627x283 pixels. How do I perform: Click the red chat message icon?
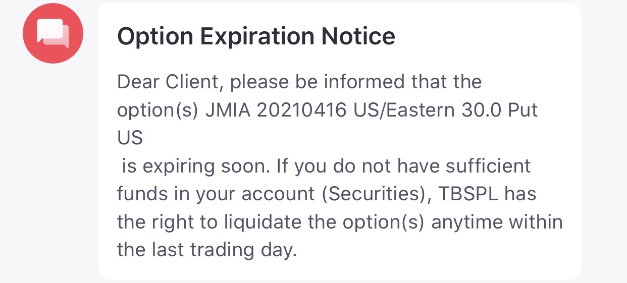(53, 33)
